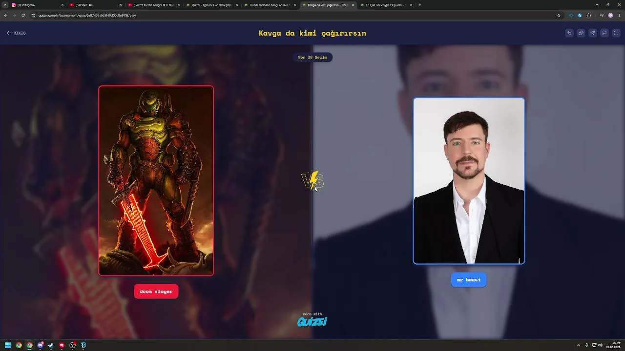This screenshot has width=625, height=351.
Task: Go back to the previous page
Action: pos(5,15)
